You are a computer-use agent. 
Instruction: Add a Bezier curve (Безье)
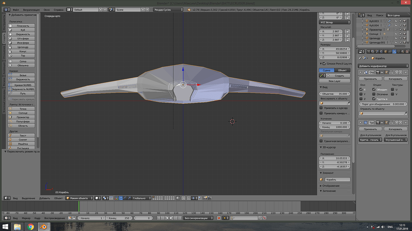tap(21, 75)
